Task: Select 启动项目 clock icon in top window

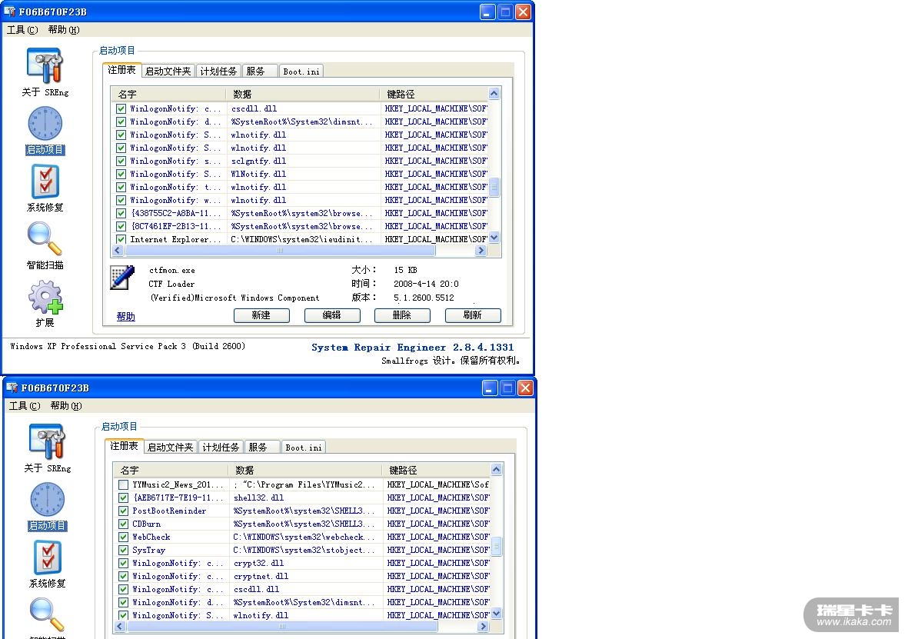Action: click(x=45, y=124)
